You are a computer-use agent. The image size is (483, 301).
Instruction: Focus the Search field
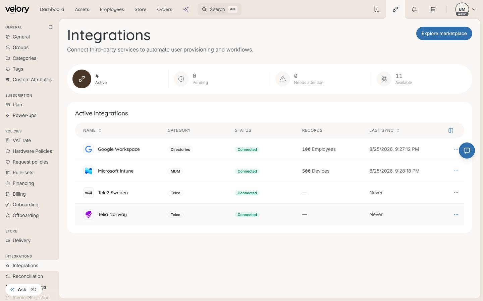219,9
